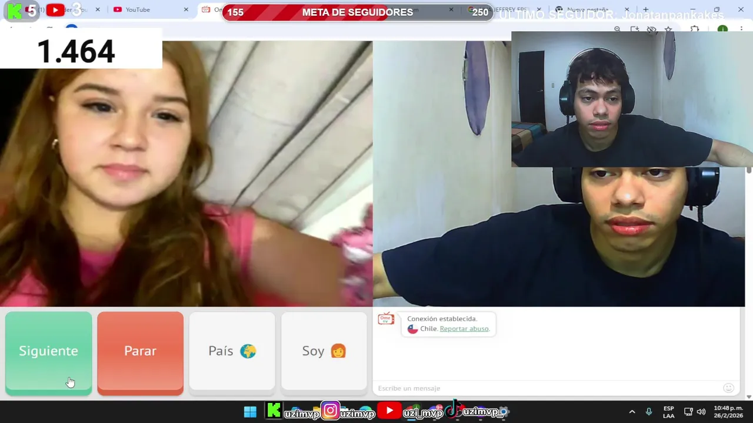Viewport: 753px width, 423px height.
Task: Close the YouTube browser tab
Action: (x=186, y=9)
